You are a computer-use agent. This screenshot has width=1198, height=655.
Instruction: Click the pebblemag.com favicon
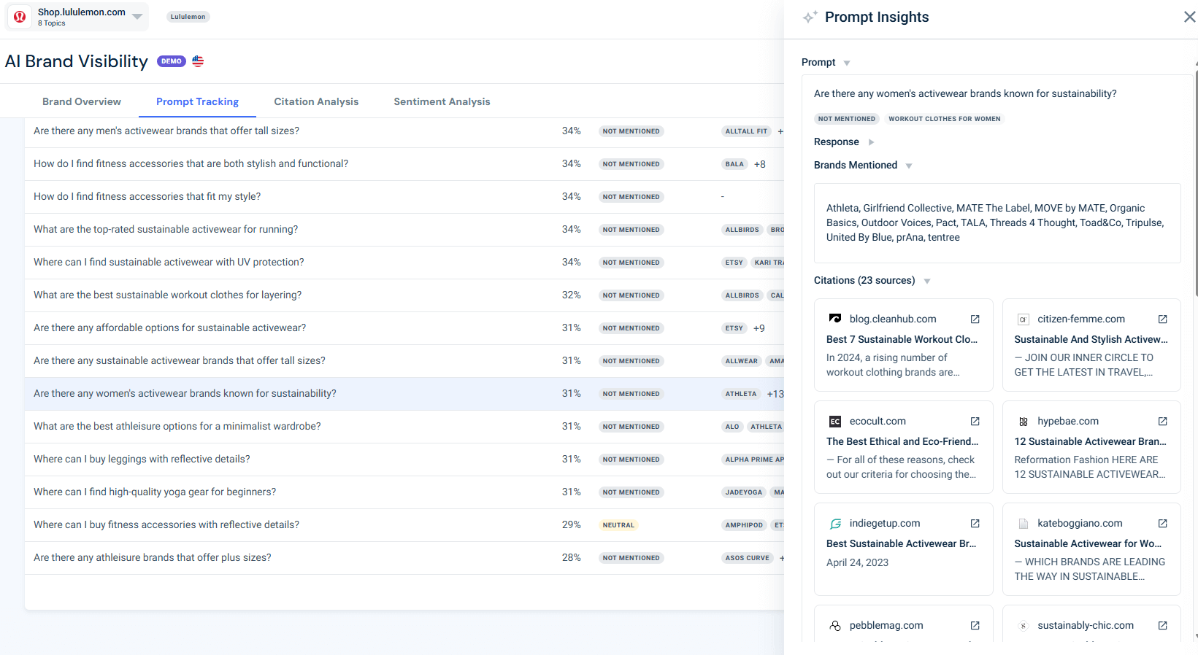pyautogui.click(x=835, y=625)
